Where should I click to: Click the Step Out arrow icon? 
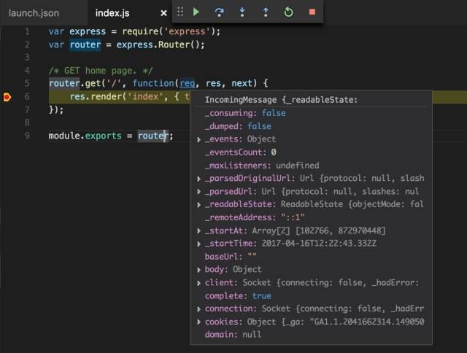(x=266, y=12)
